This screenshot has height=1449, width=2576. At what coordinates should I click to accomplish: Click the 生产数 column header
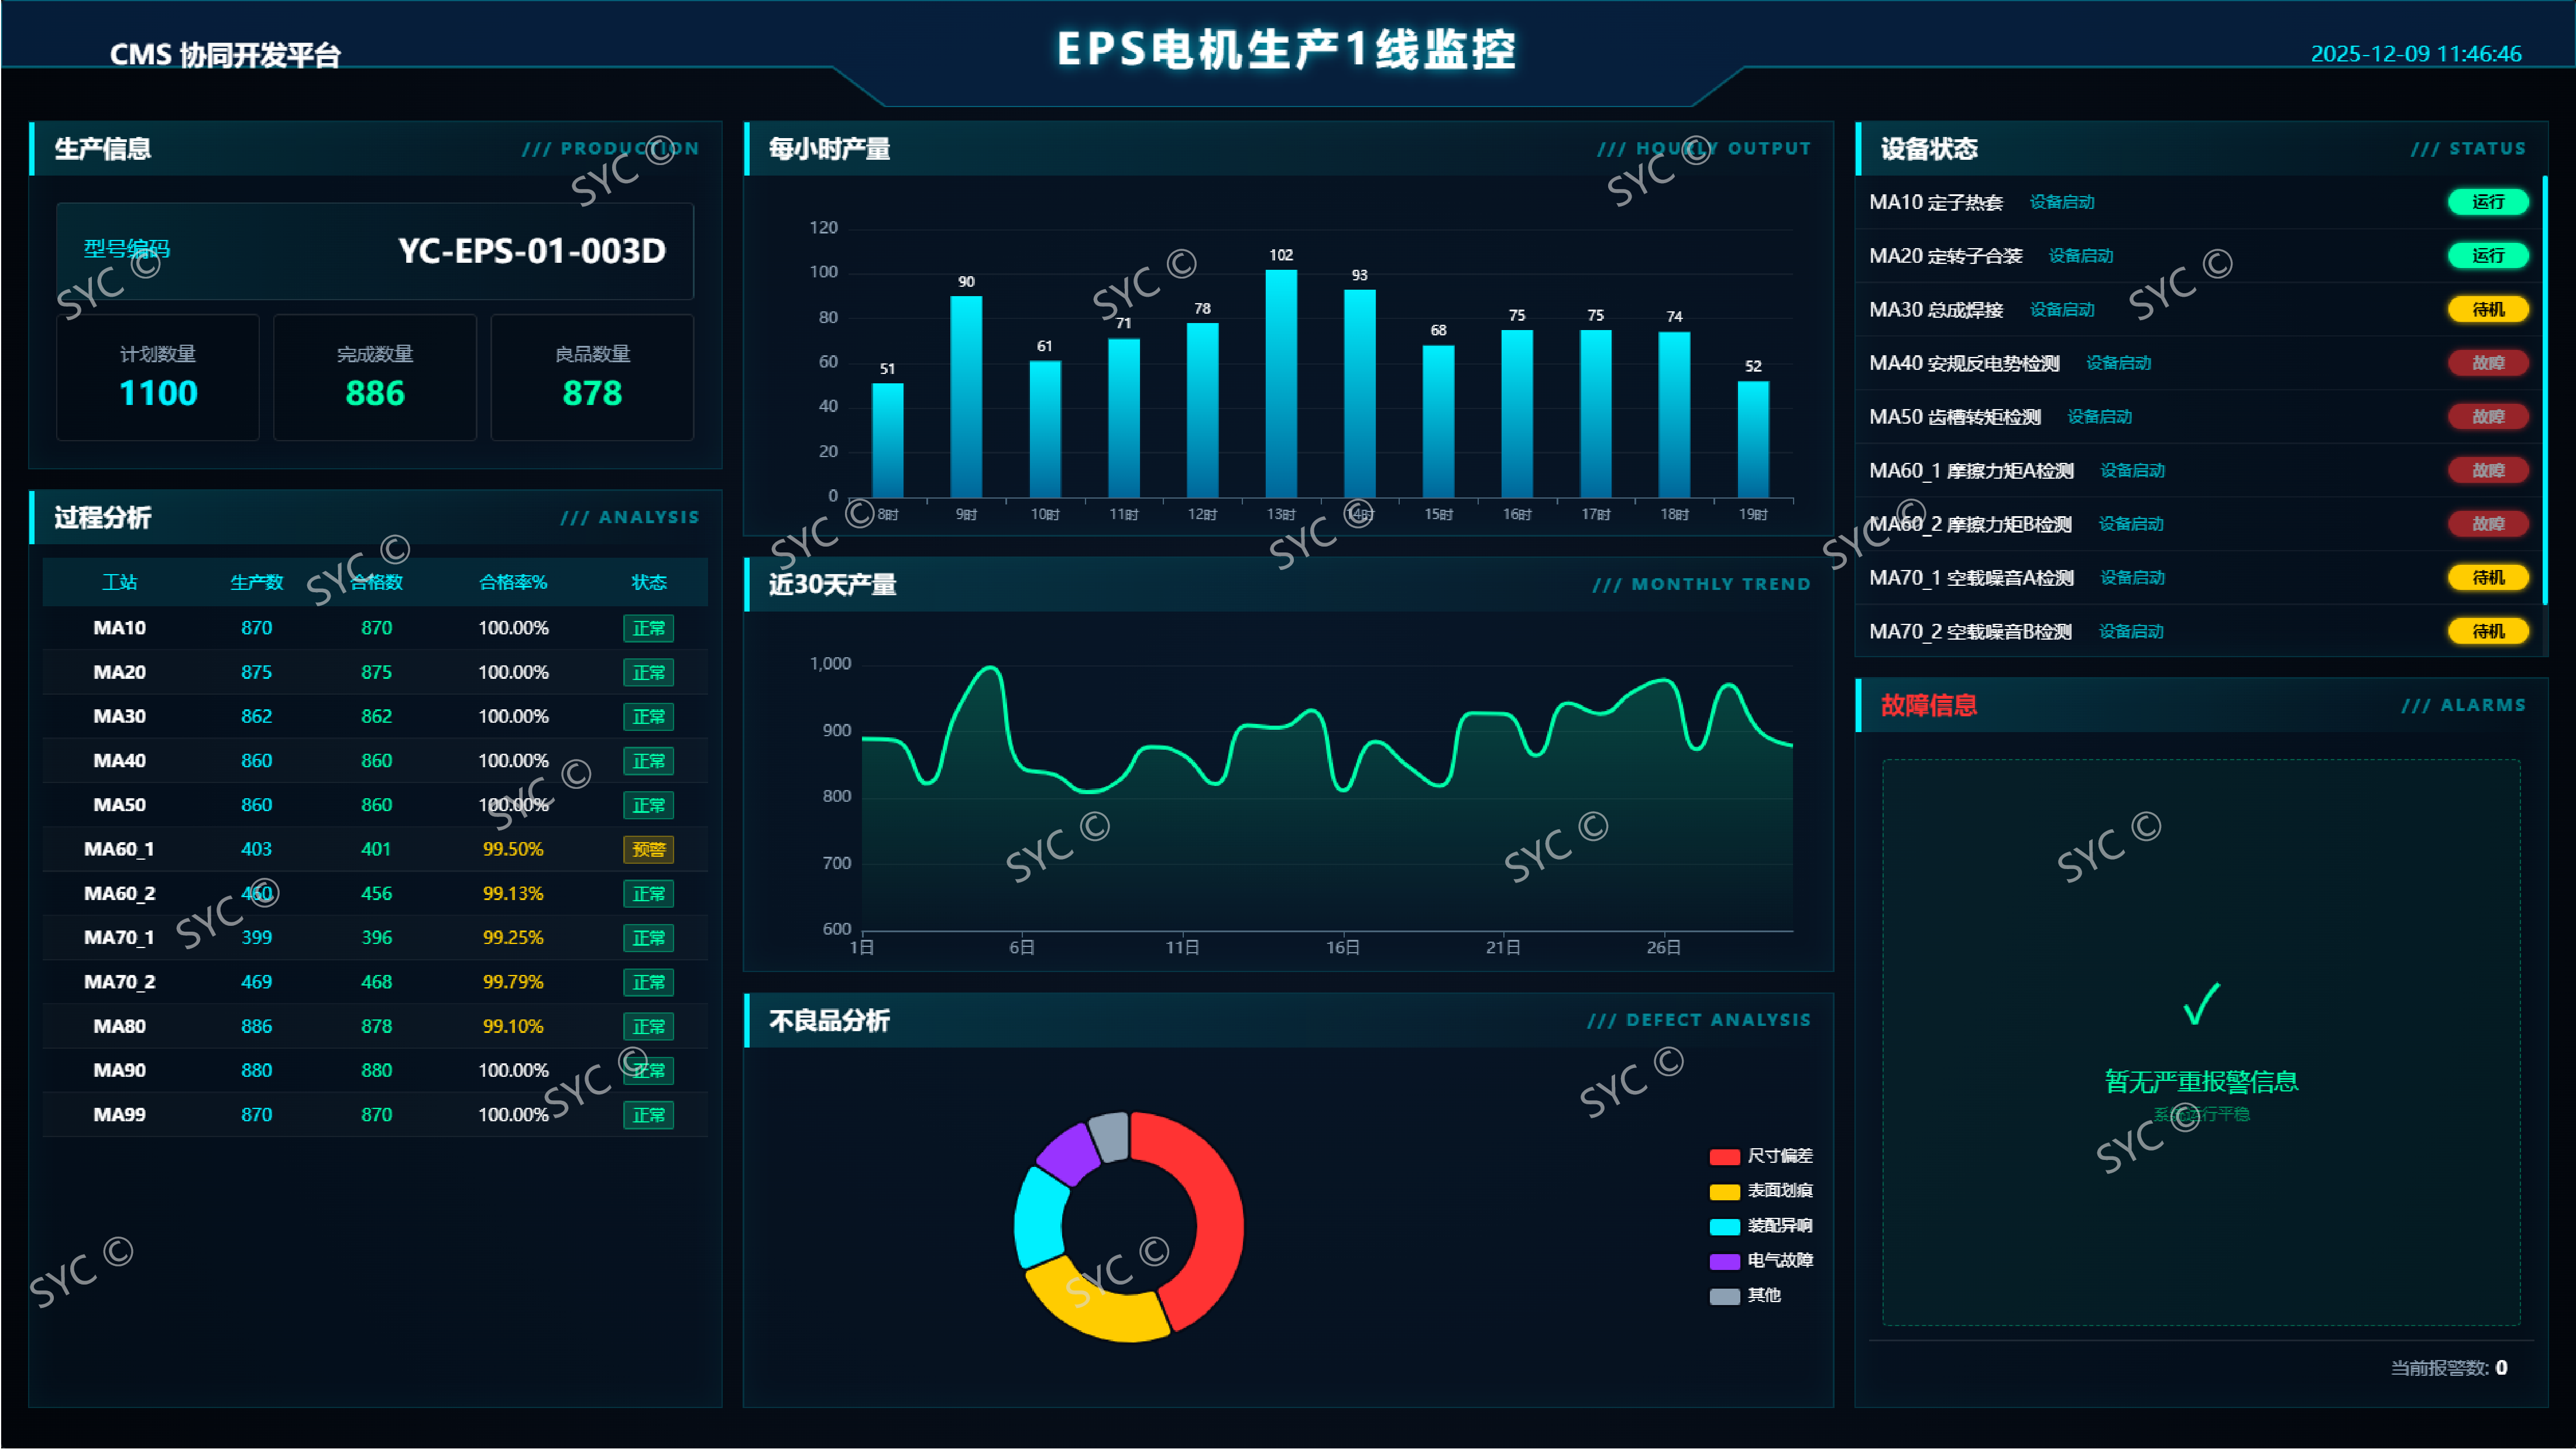pos(256,582)
